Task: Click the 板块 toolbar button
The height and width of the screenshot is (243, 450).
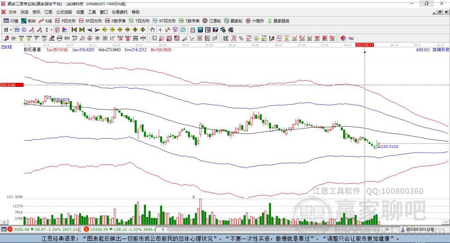Action: pyautogui.click(x=29, y=21)
